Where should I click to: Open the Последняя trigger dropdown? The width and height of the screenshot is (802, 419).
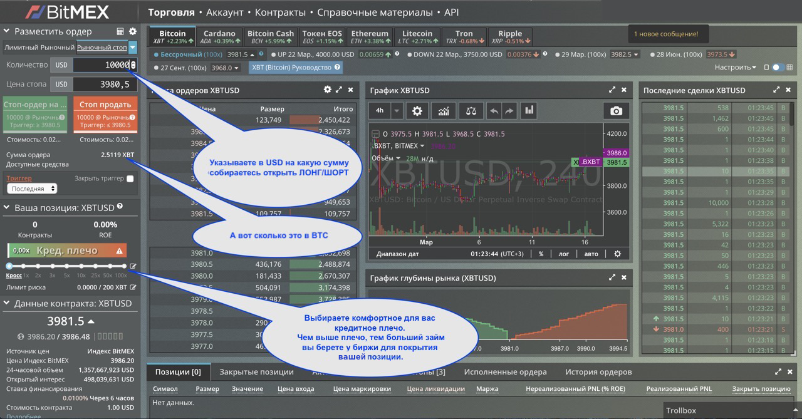(32, 189)
